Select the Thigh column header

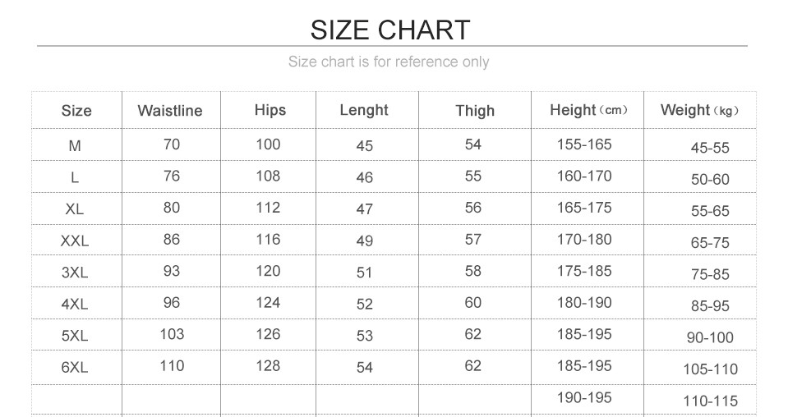tap(475, 111)
